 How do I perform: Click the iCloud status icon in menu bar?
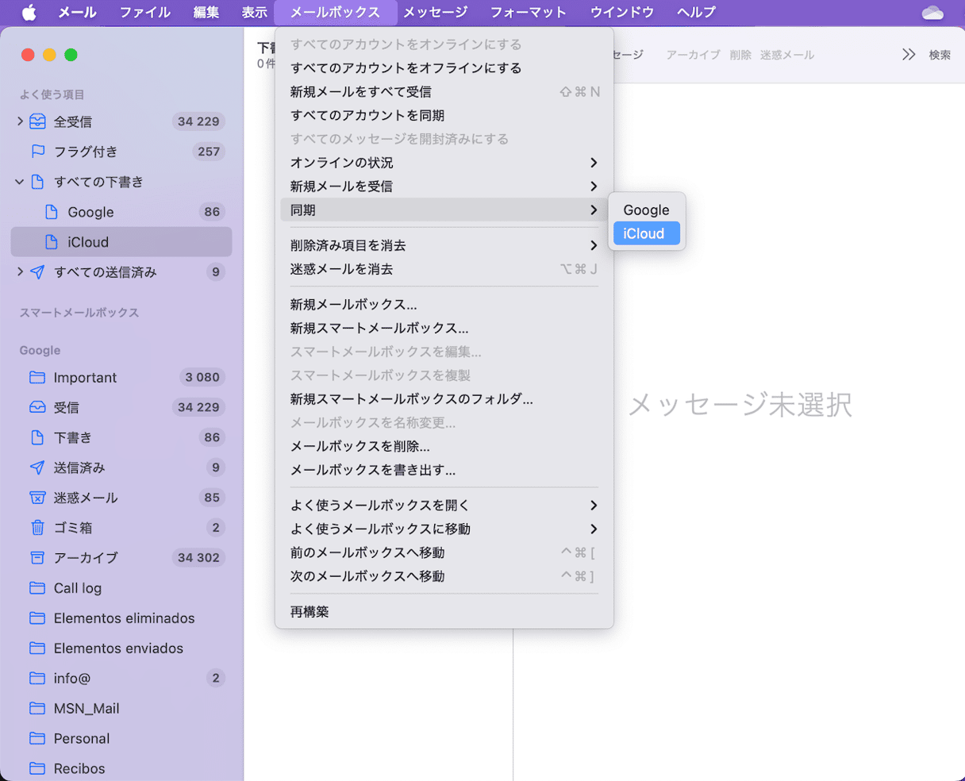point(932,12)
